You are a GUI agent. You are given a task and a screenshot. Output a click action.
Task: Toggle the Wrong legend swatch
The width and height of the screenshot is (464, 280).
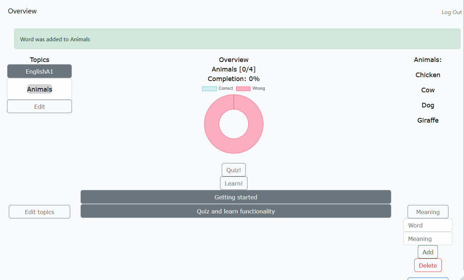point(243,89)
